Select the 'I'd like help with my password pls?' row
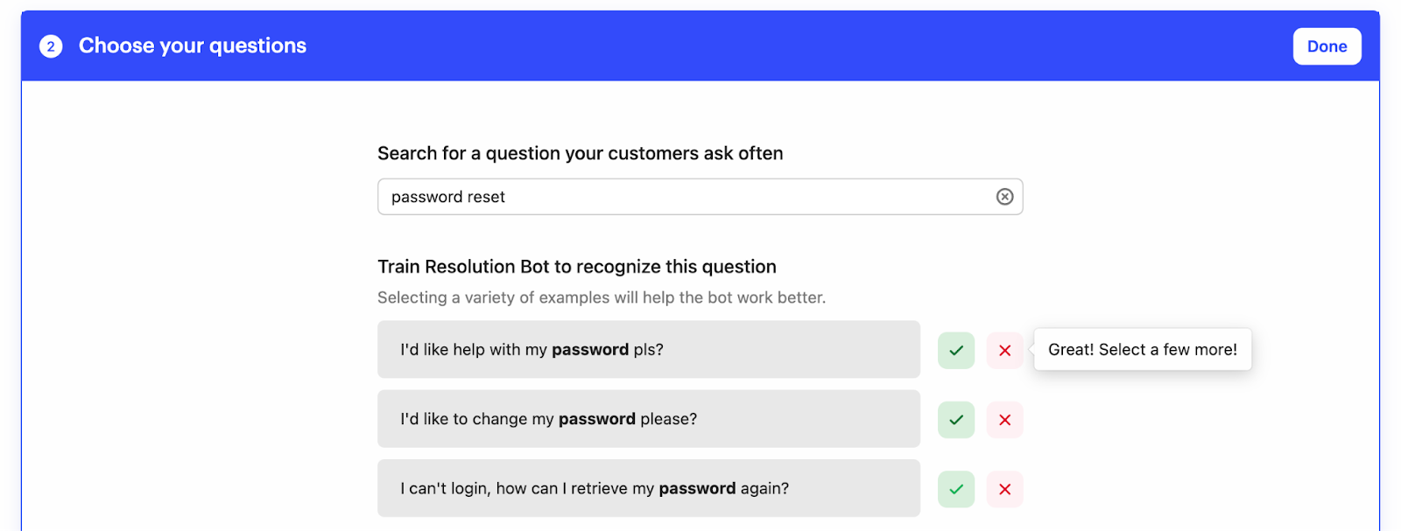 pyautogui.click(x=648, y=350)
